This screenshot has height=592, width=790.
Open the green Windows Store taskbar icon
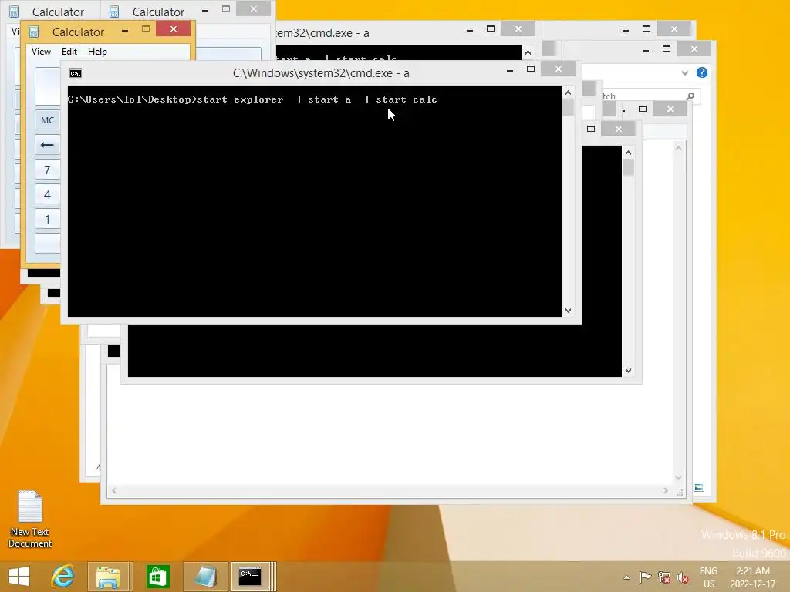click(x=157, y=577)
